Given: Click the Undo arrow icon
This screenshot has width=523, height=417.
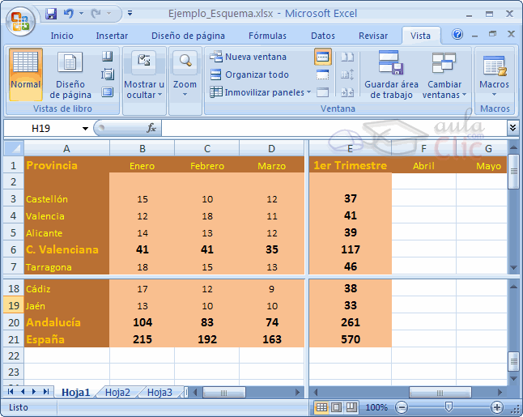Looking at the screenshot, I should (69, 14).
